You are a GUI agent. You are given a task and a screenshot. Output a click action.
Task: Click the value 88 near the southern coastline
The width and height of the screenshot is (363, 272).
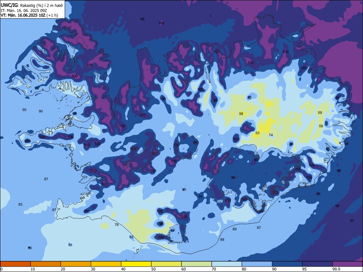(x=222, y=240)
